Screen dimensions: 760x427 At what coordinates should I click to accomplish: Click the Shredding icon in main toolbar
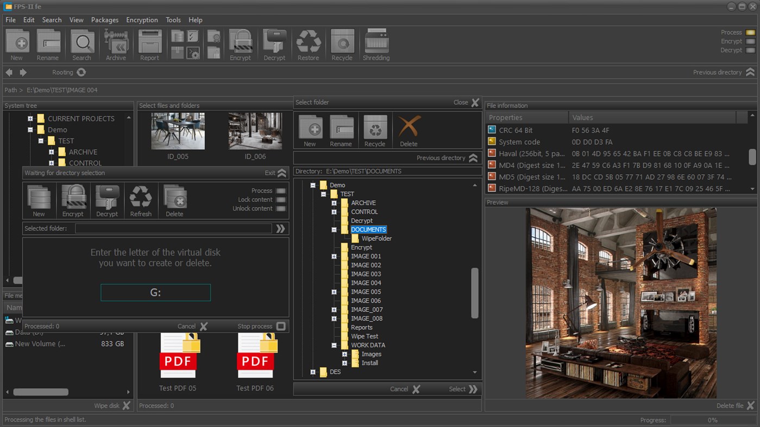pyautogui.click(x=376, y=42)
